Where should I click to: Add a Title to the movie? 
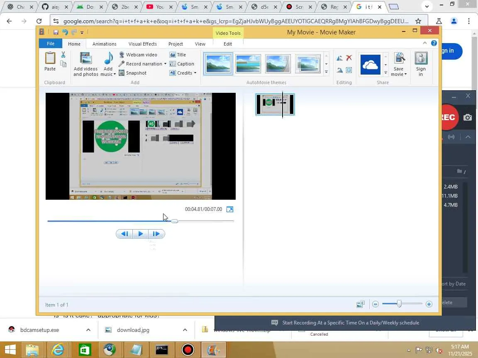click(178, 55)
